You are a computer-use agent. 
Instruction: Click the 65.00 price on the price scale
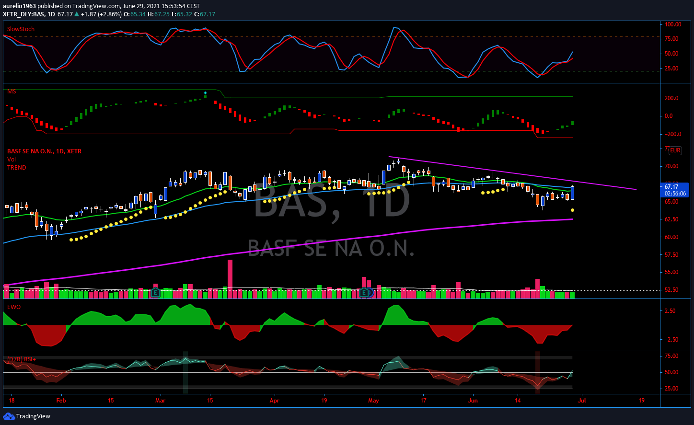click(671, 202)
